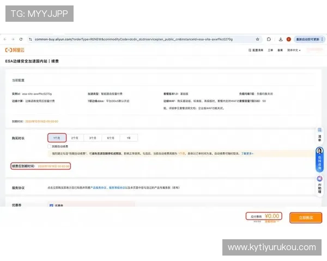Screen dimensions: 327x261
Task: Click the 立即购买 buy now button
Action: click(x=305, y=217)
